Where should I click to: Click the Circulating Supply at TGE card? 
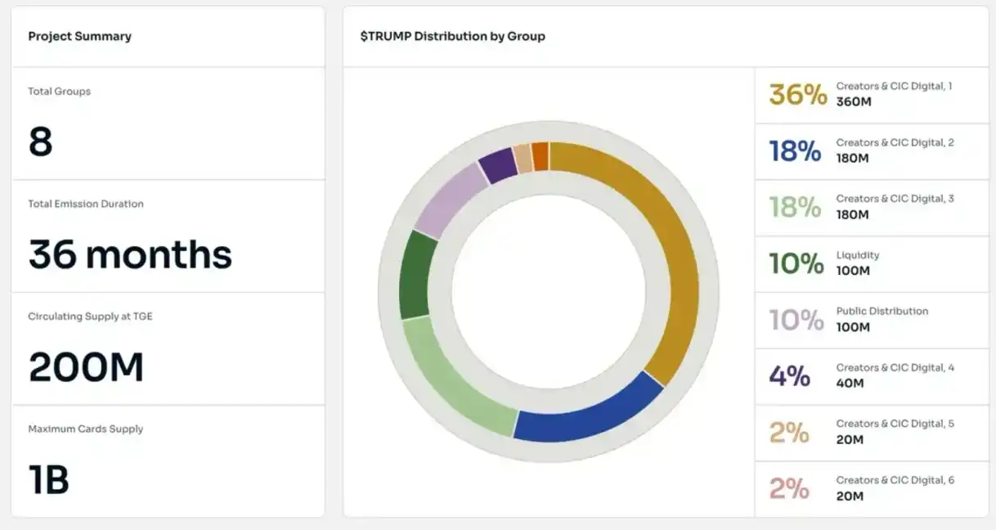point(168,348)
